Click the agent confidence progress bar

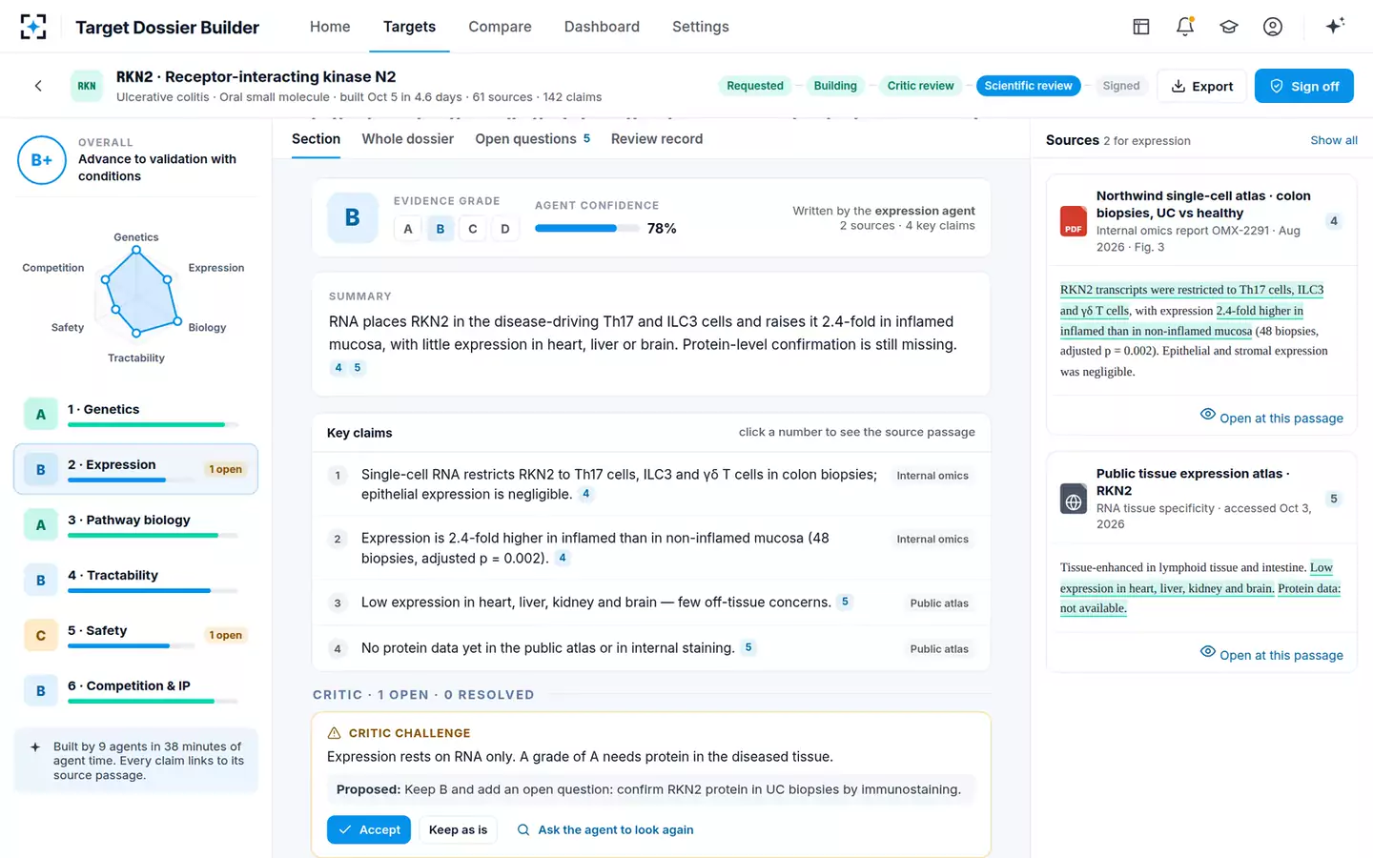586,229
